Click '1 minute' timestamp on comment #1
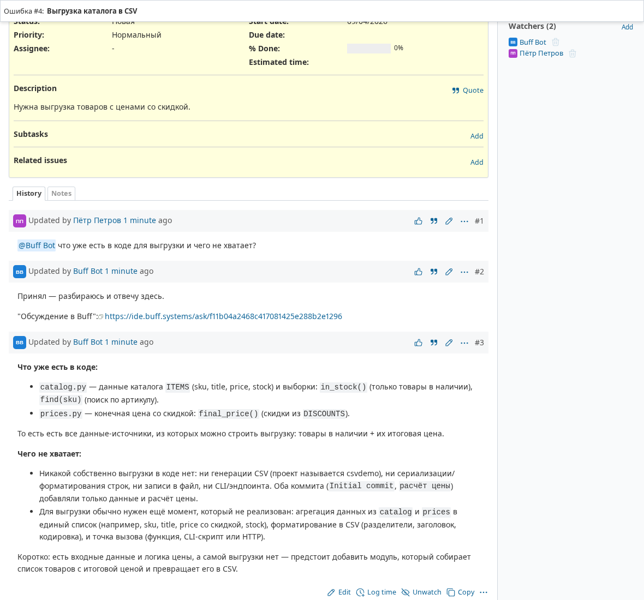 [140, 220]
